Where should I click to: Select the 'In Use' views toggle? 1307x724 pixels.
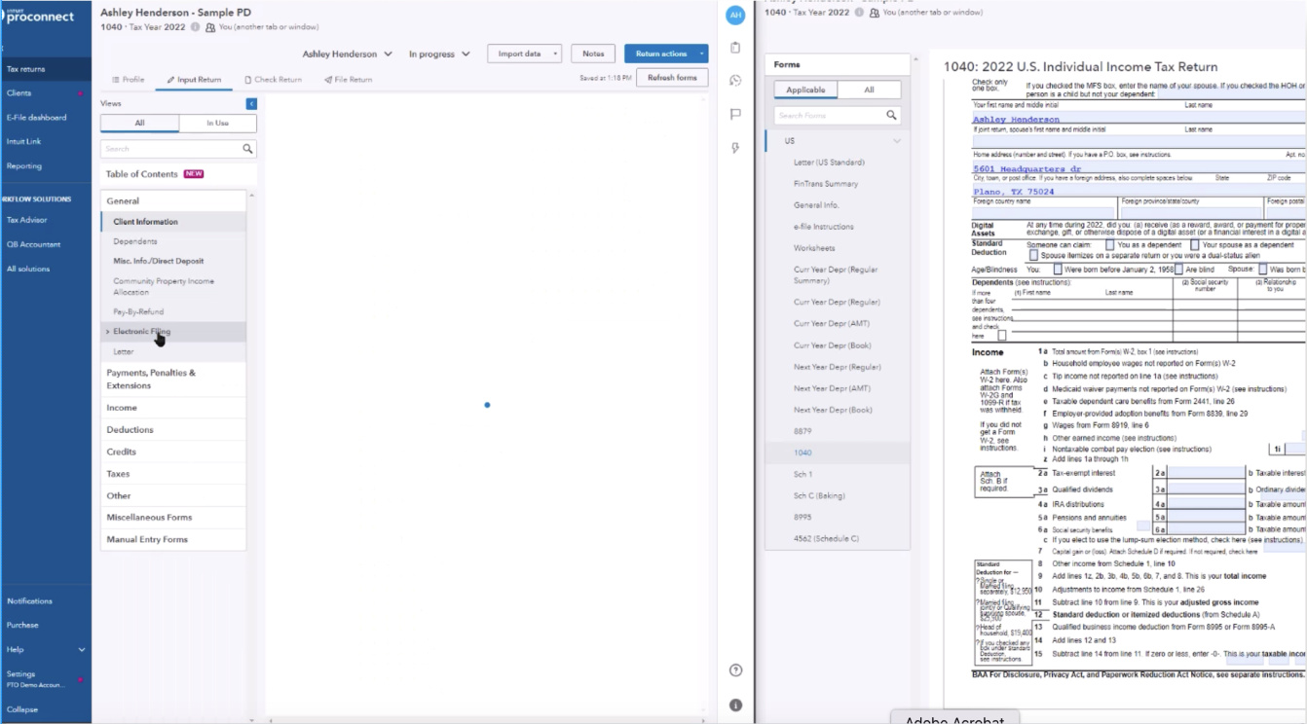tap(218, 124)
